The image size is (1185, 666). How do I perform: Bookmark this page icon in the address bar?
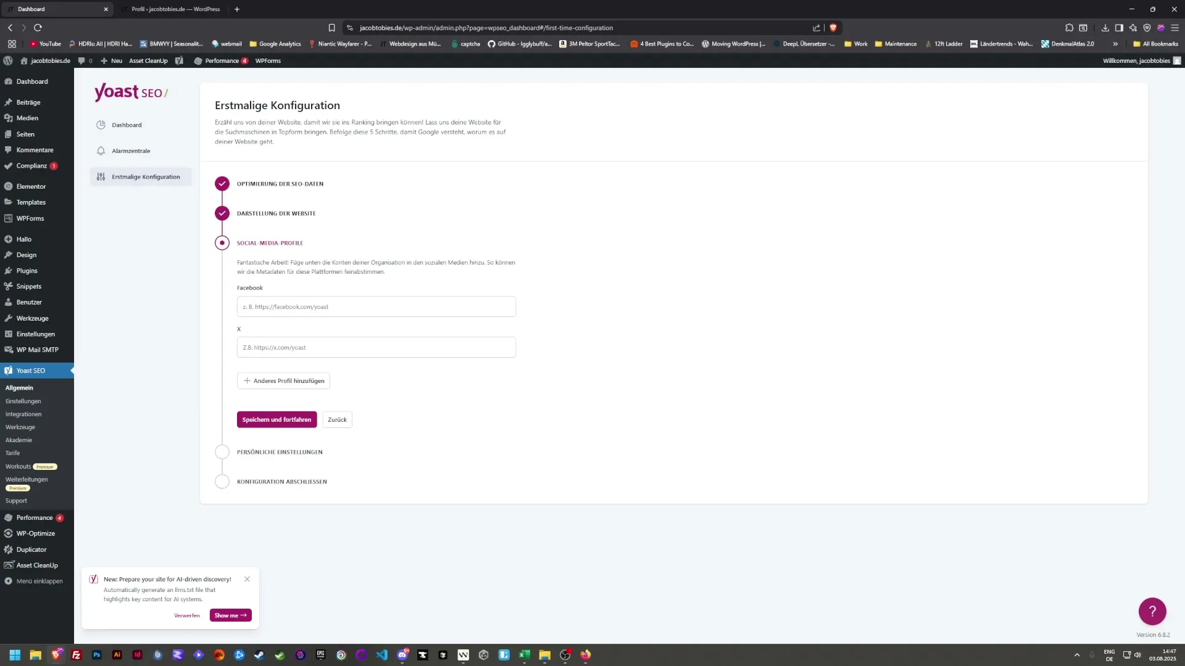[331, 28]
